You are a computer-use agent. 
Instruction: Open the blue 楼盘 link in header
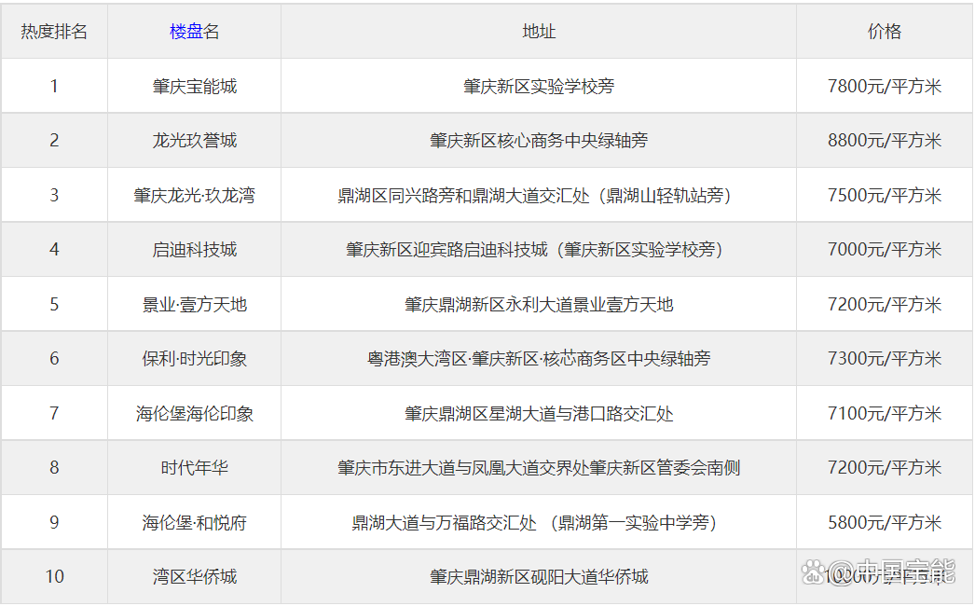pos(185,31)
